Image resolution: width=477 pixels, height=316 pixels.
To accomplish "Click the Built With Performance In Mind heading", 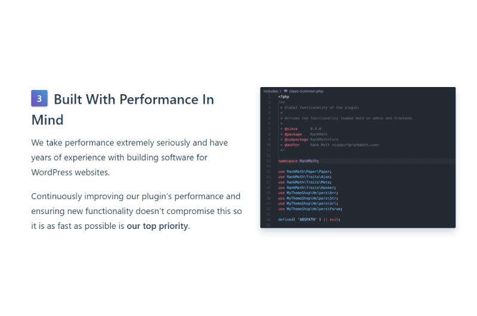I will click(123, 109).
